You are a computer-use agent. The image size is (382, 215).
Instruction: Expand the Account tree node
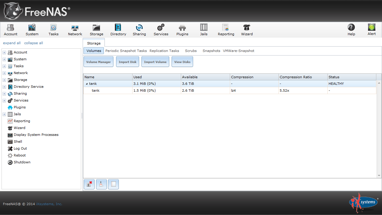4,53
